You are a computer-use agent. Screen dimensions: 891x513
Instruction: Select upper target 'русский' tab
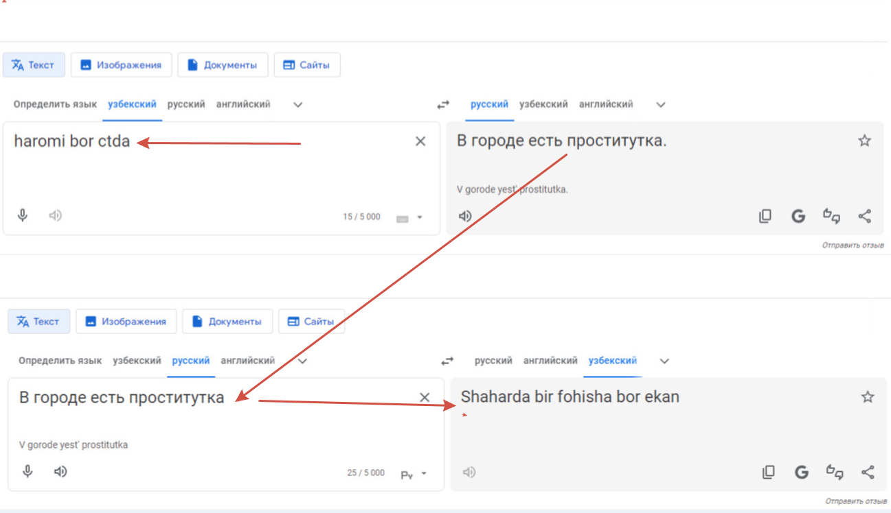click(x=489, y=104)
